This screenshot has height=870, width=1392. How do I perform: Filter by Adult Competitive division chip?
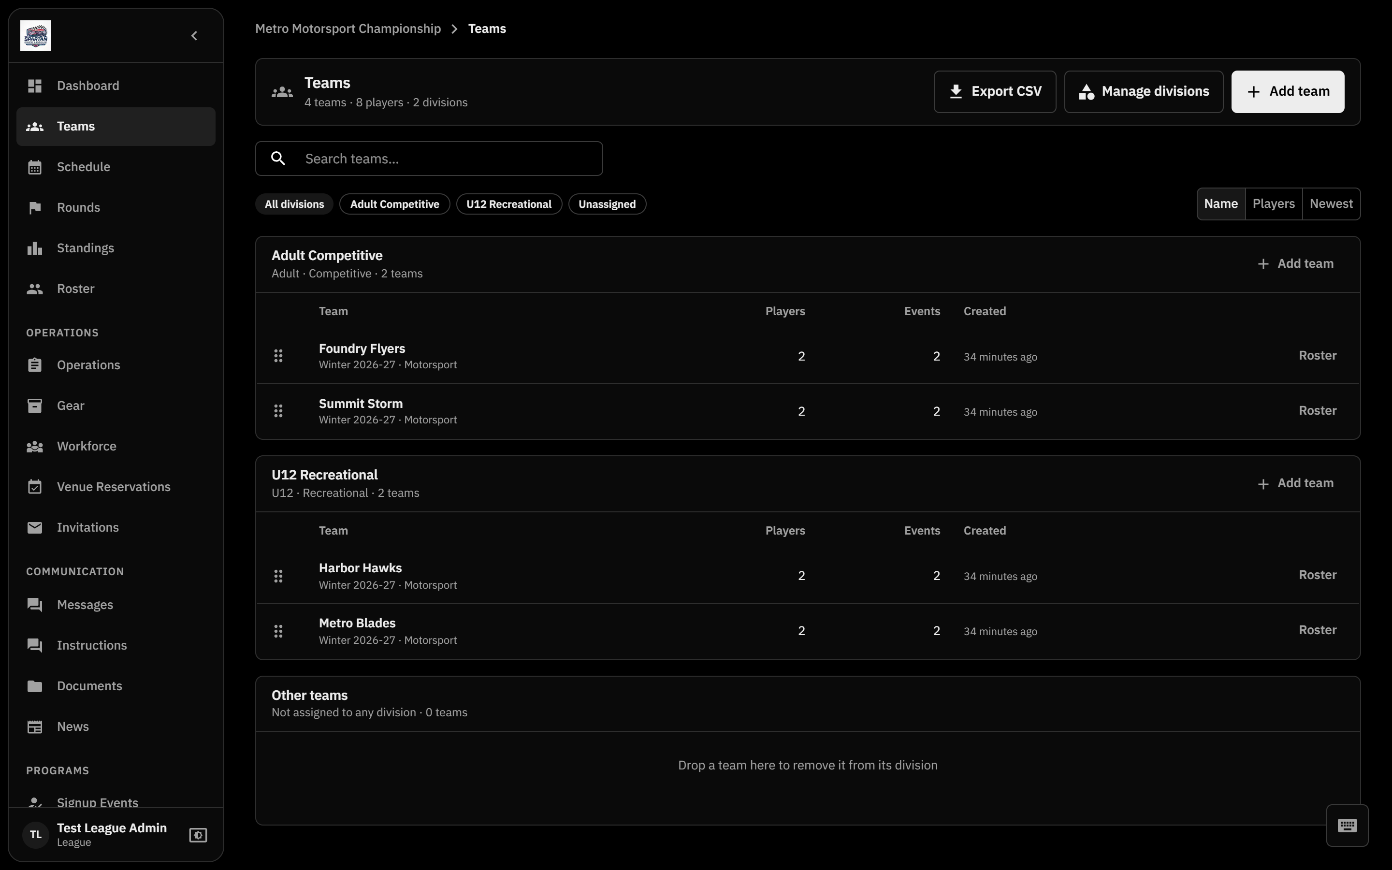394,204
